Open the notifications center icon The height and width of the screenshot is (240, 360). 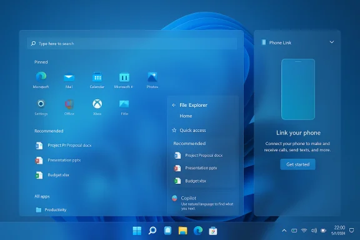(x=351, y=230)
